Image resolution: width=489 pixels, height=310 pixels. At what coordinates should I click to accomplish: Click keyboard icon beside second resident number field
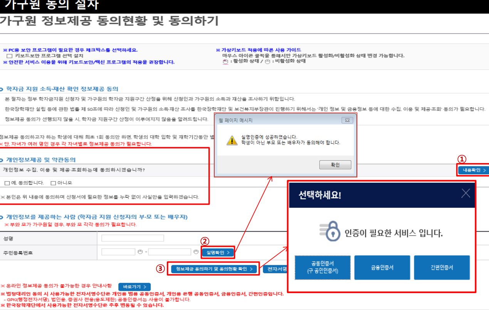tap(195, 251)
